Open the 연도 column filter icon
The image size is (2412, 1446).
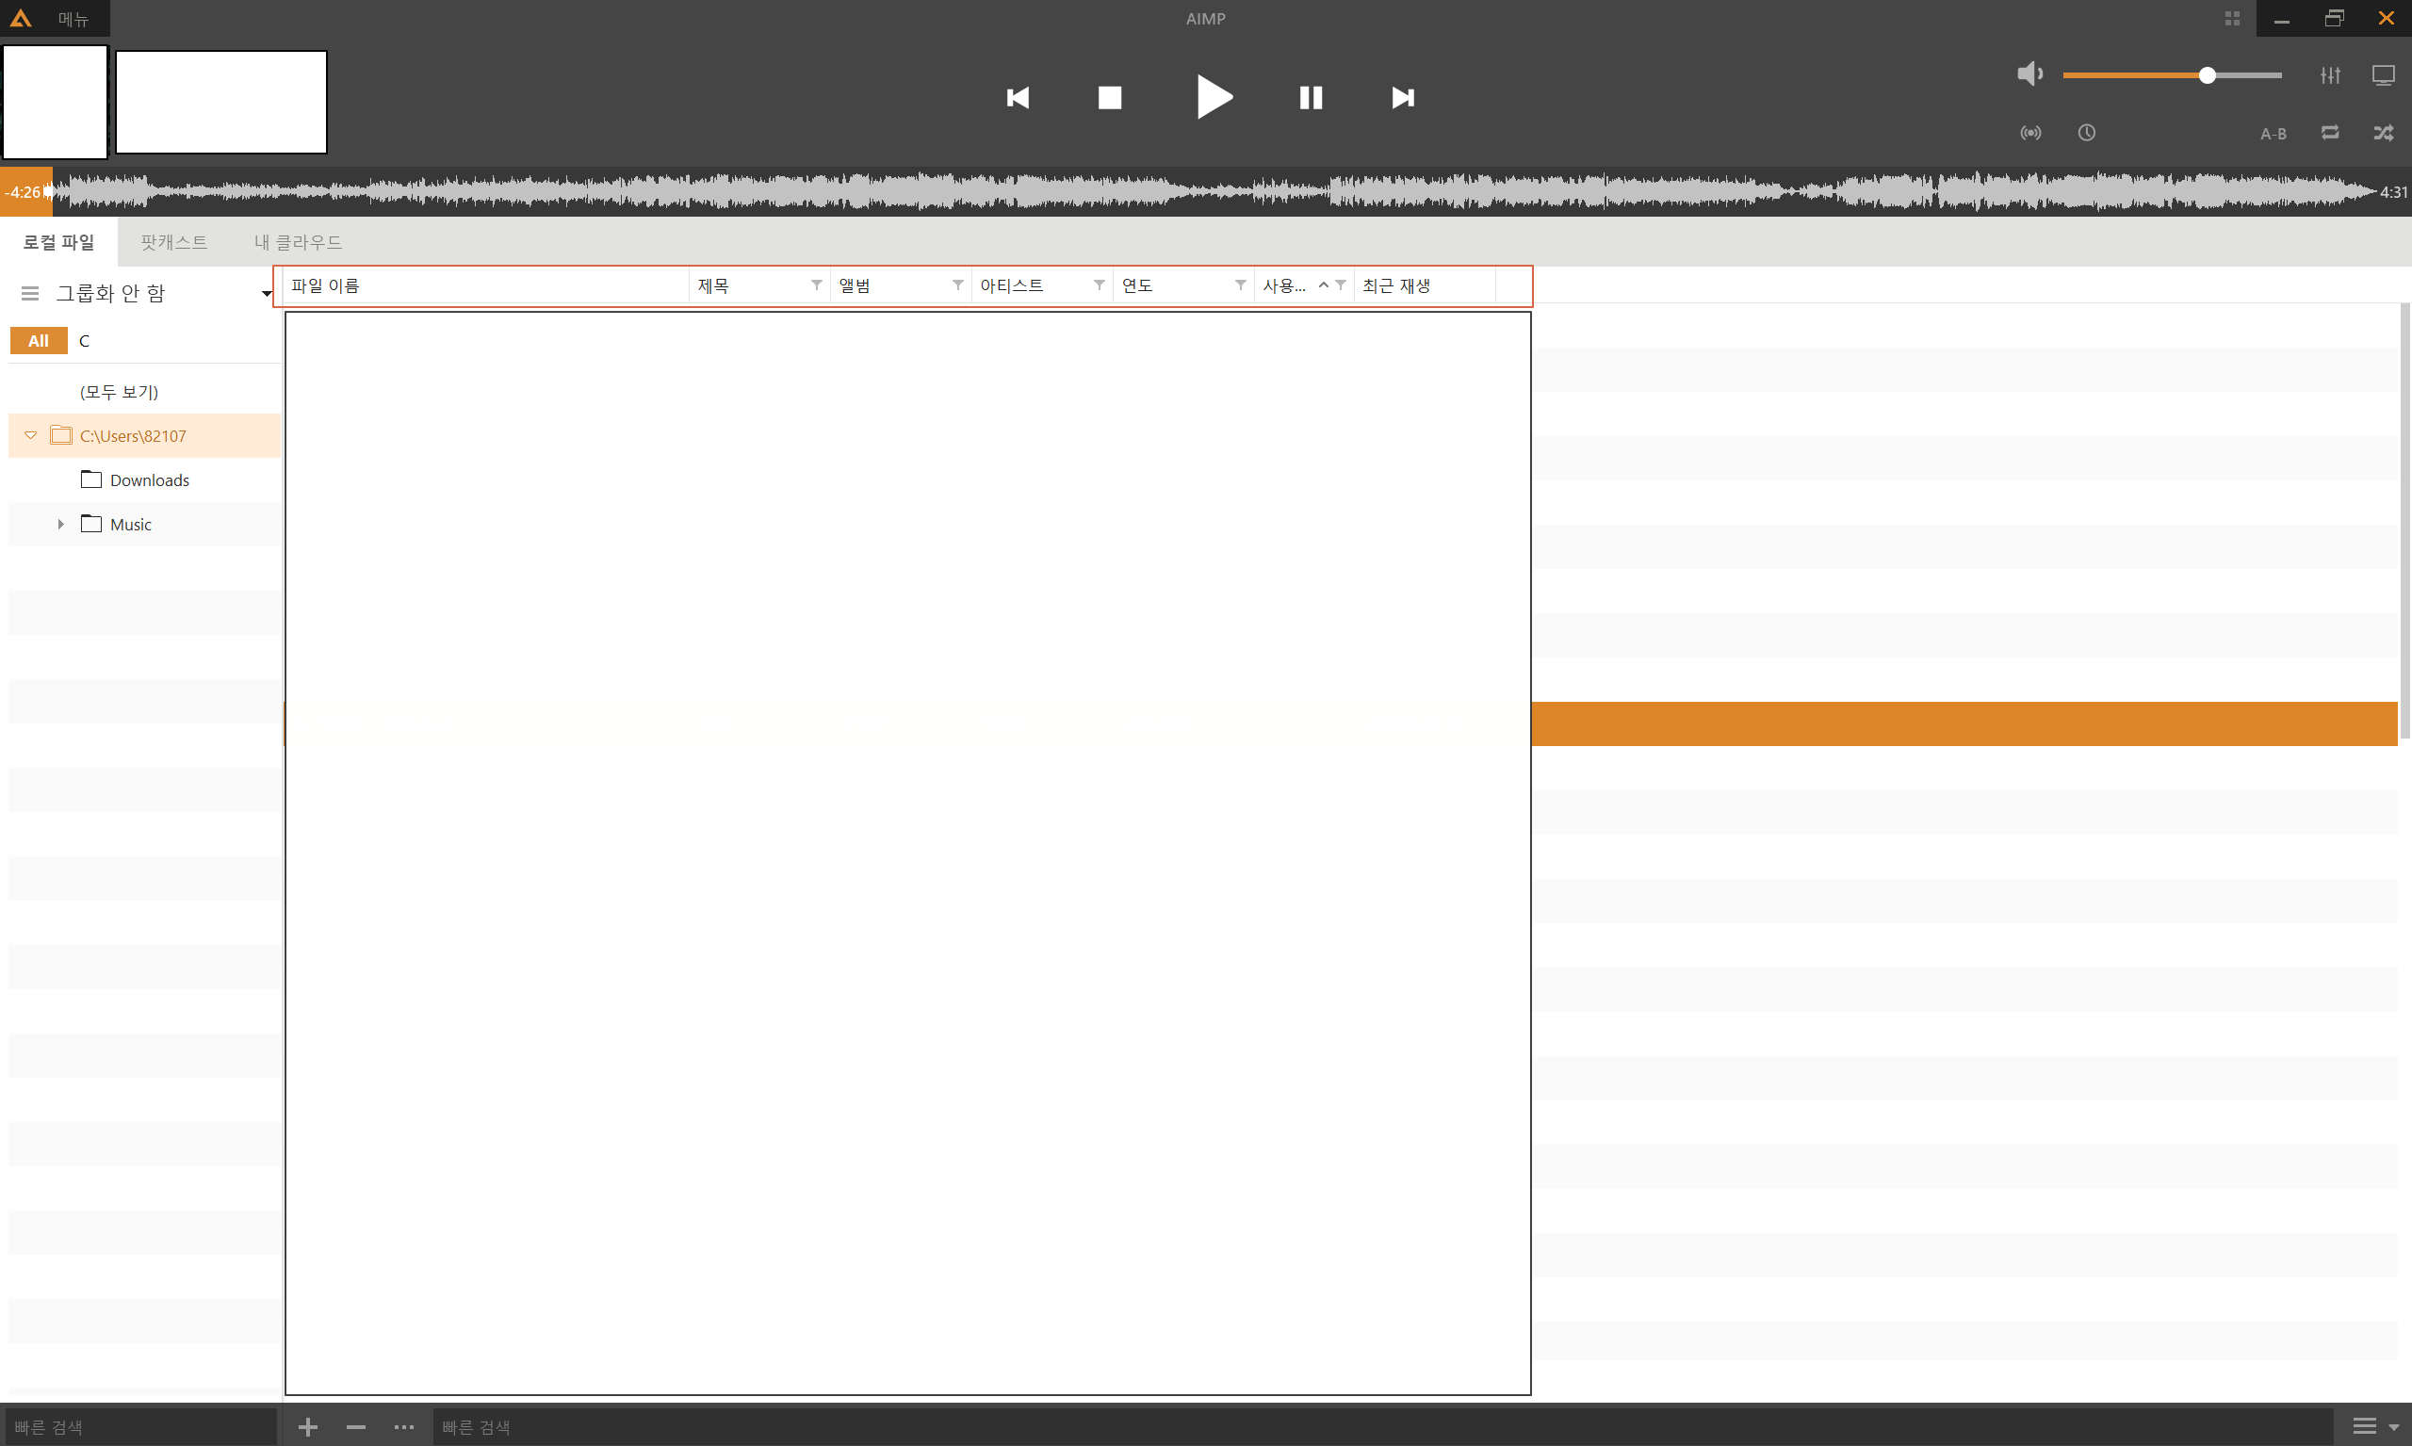[x=1241, y=284]
